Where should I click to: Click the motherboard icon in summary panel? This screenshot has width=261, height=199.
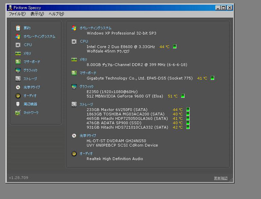pos(74,73)
